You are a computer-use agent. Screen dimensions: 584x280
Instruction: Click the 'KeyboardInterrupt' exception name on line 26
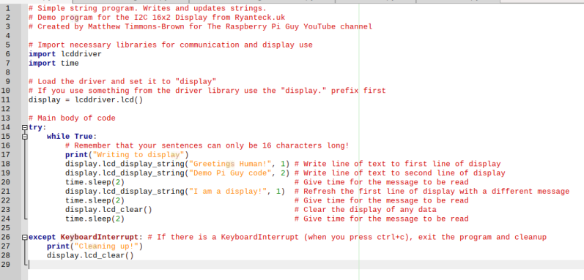pyautogui.click(x=100, y=238)
